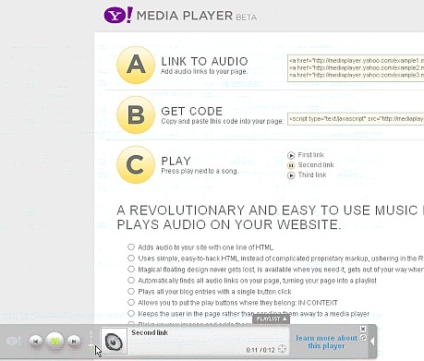
Task: Click the Yahoo! logo in page header
Action: (x=118, y=15)
